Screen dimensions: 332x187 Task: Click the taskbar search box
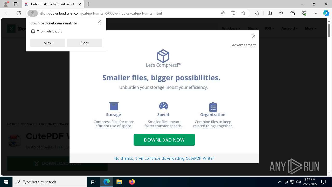pyautogui.click(x=50, y=182)
